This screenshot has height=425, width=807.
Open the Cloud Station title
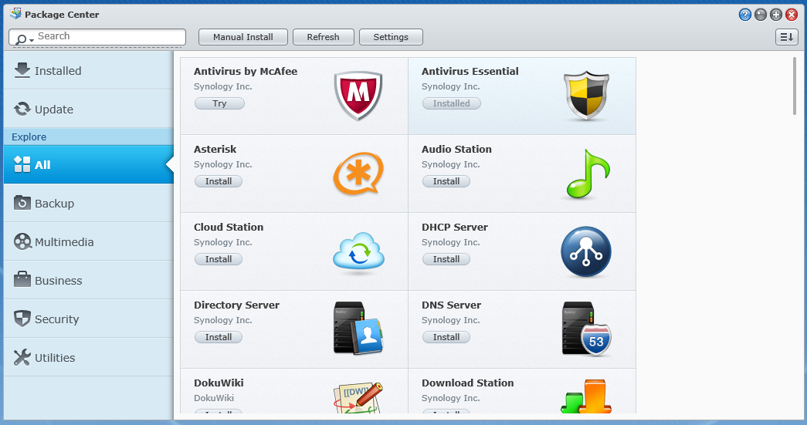(229, 227)
